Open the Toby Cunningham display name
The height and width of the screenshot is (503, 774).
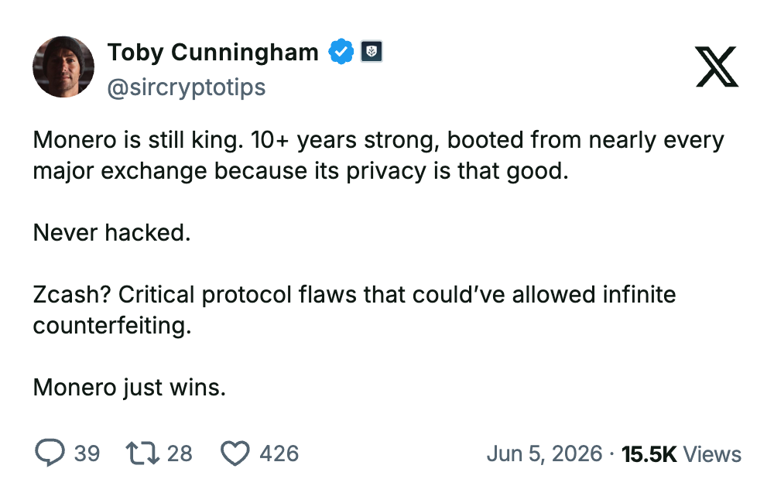213,53
